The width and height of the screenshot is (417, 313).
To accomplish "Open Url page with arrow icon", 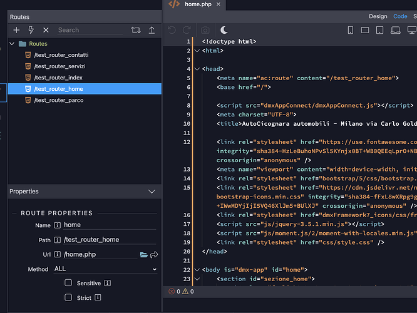I will tap(154, 255).
